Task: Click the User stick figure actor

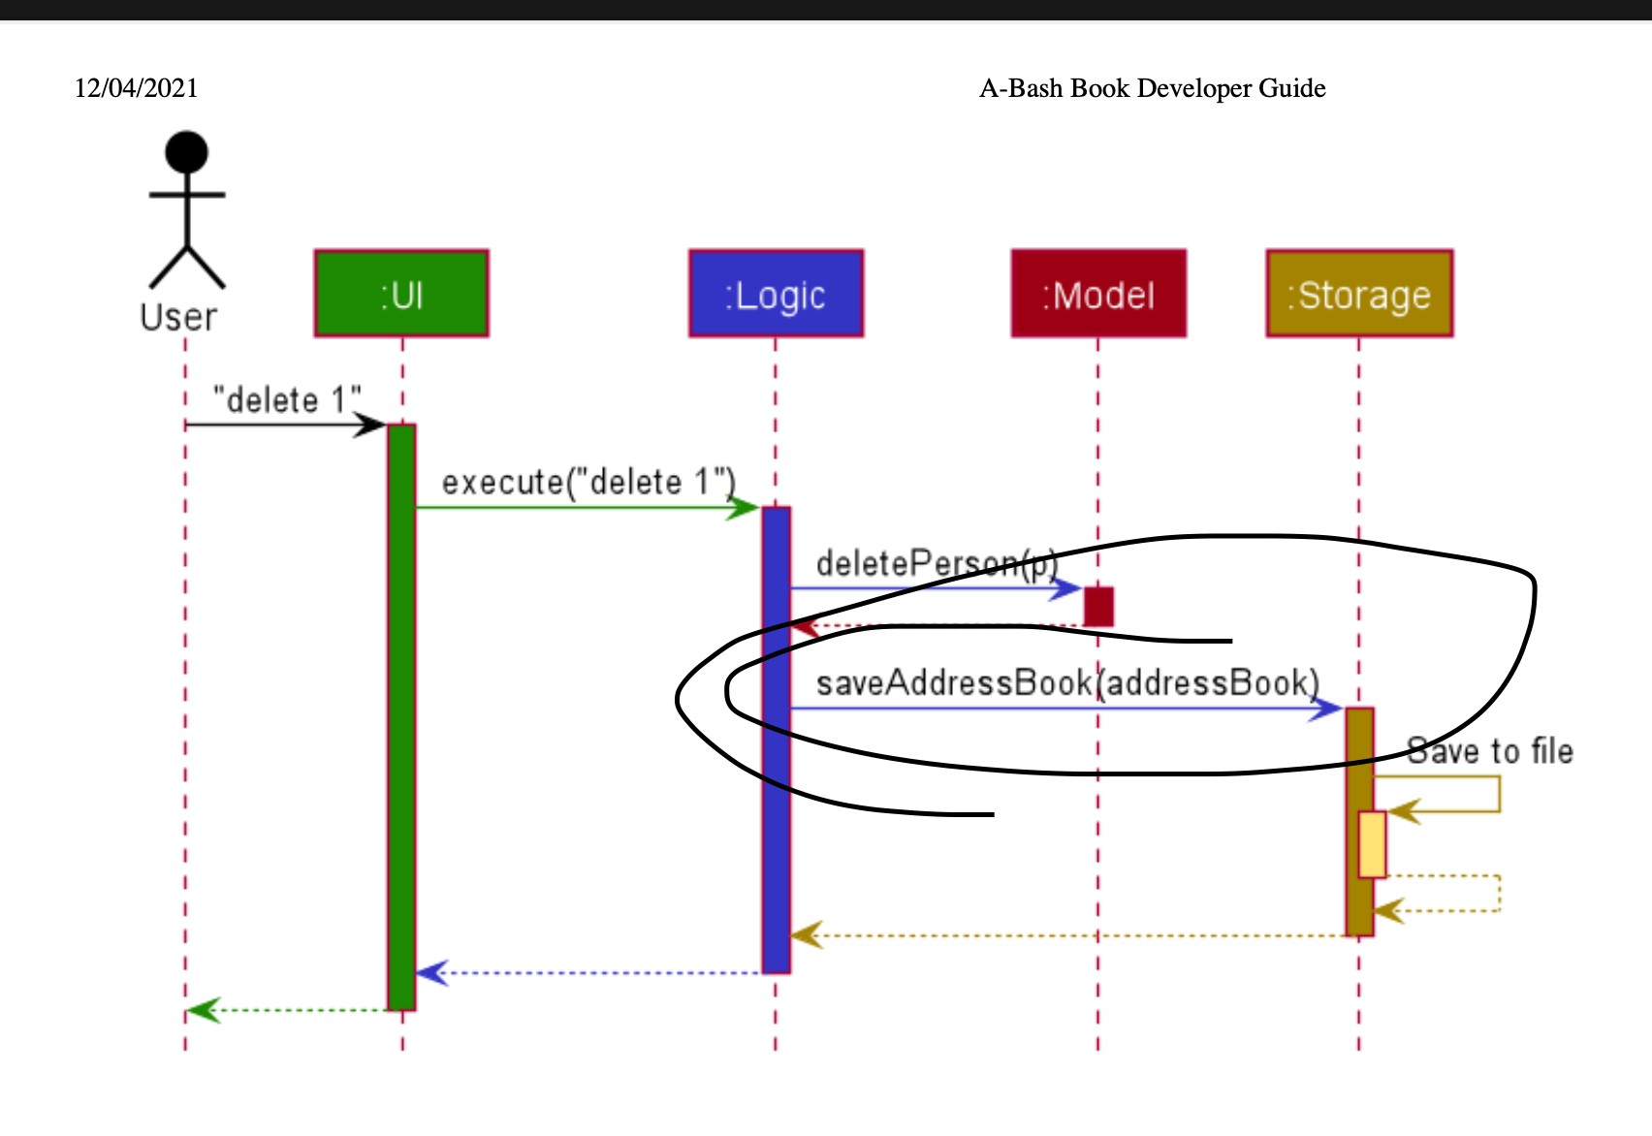Action: pyautogui.click(x=187, y=210)
